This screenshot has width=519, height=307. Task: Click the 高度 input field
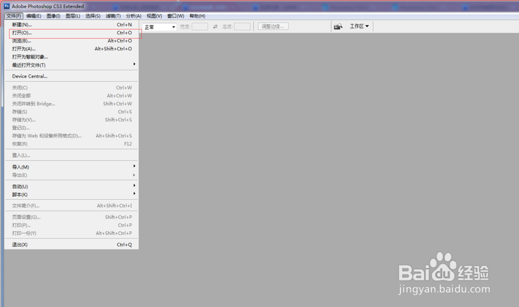pyautogui.click(x=242, y=27)
